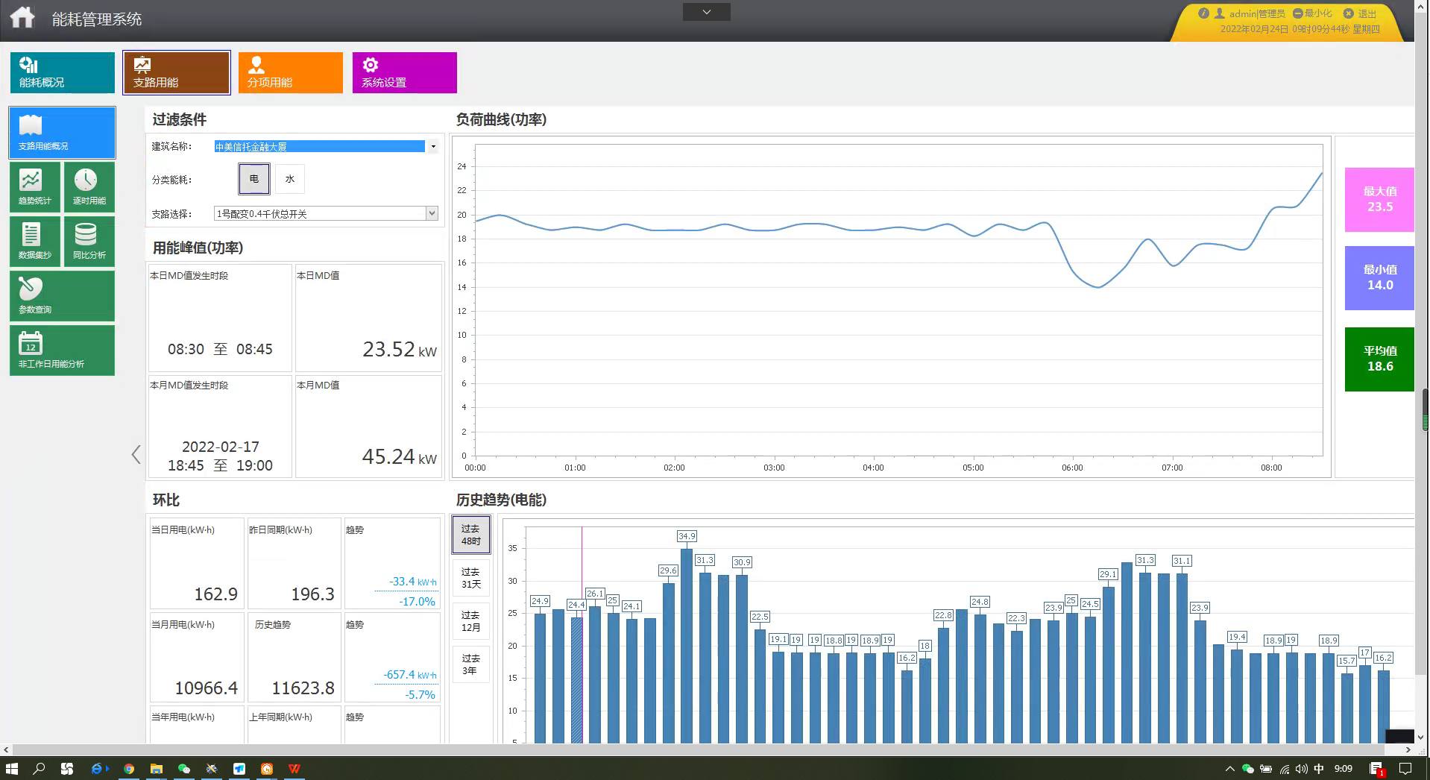The width and height of the screenshot is (1430, 780).
Task: Expand the 支路选择 branch dropdown
Action: 431,214
